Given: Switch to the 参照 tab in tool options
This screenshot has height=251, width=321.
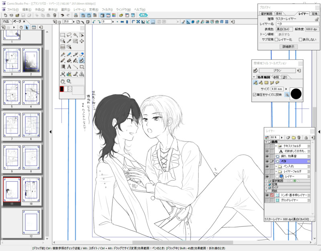Looking at the screenshot, I should click(x=276, y=77).
